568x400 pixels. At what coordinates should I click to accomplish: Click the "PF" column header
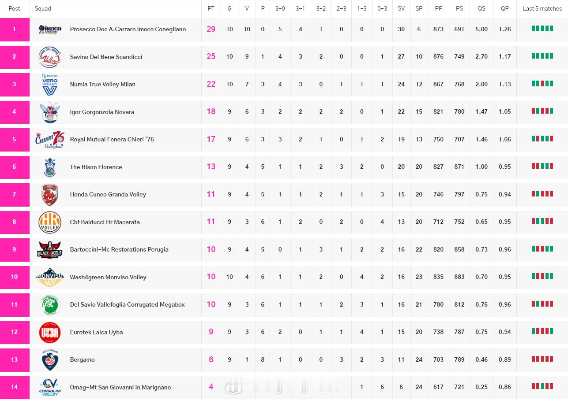tap(438, 8)
